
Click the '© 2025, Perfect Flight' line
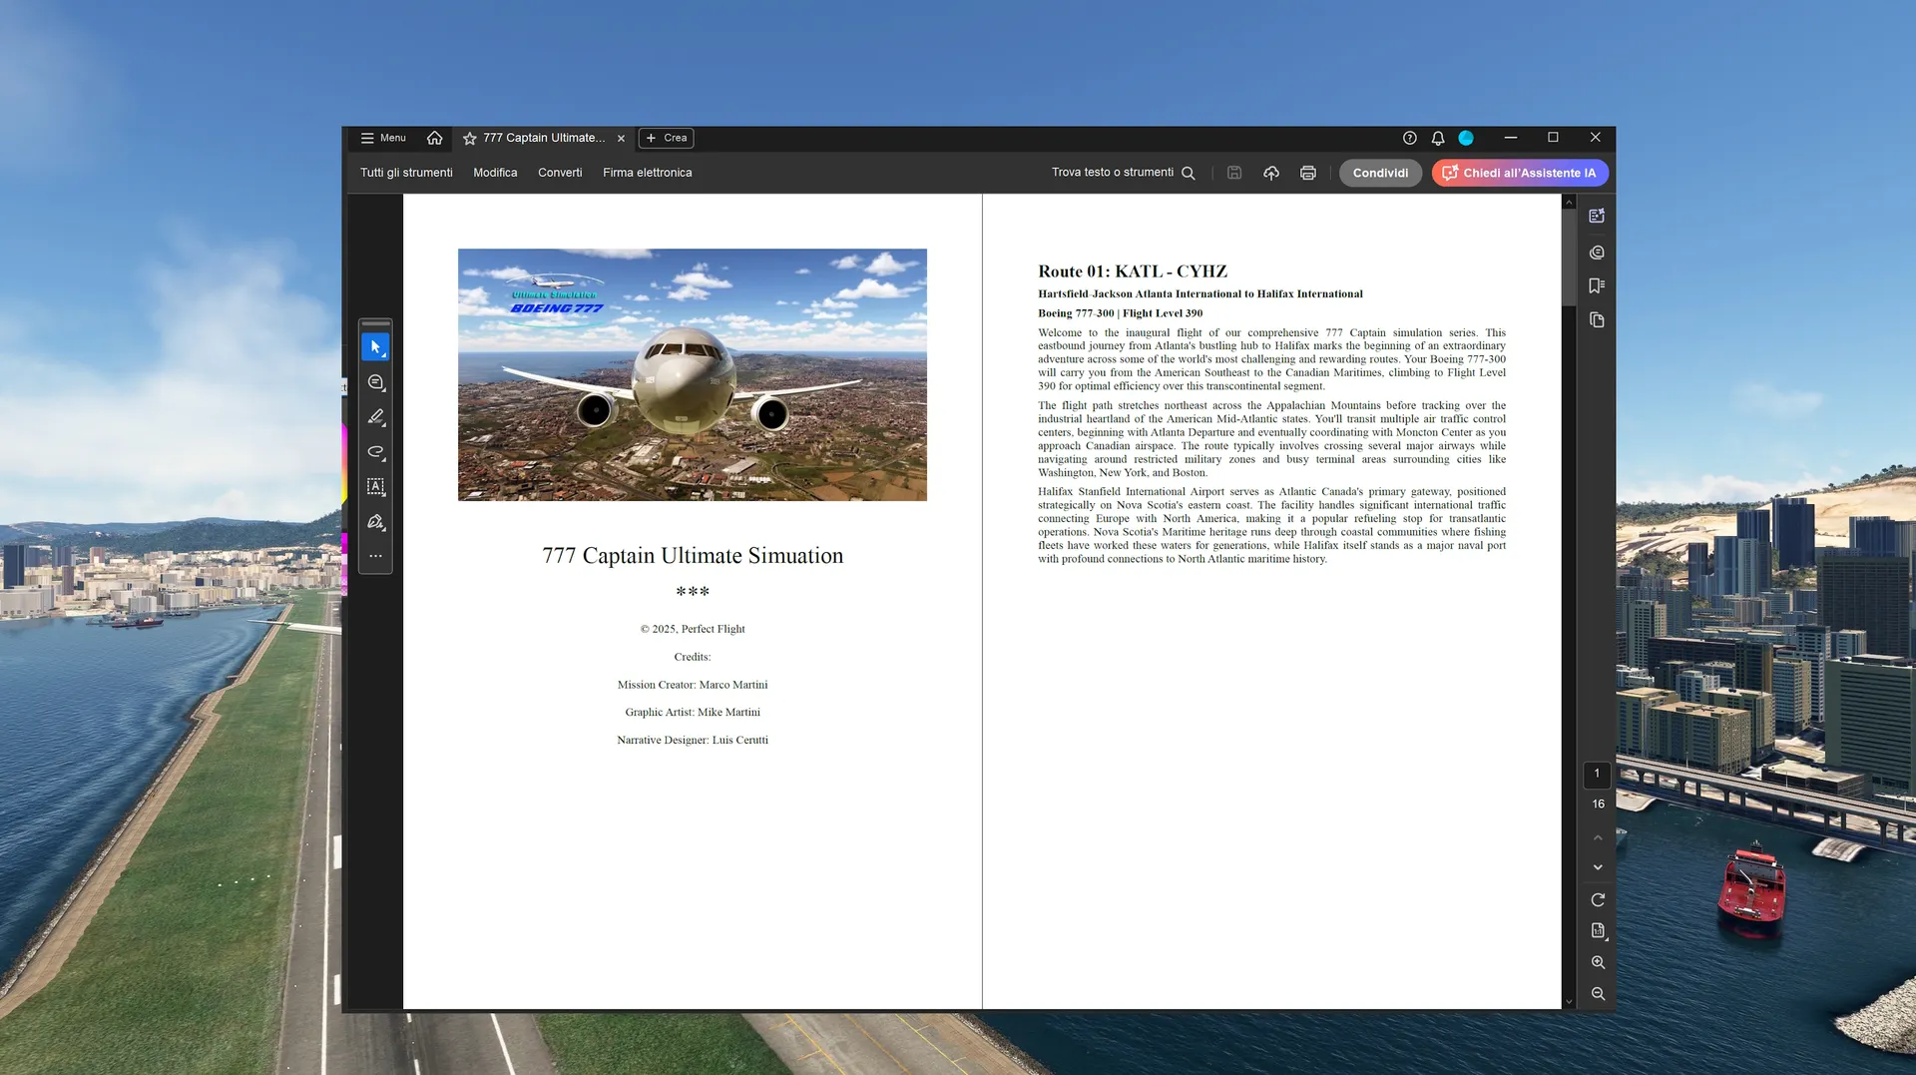coord(693,629)
